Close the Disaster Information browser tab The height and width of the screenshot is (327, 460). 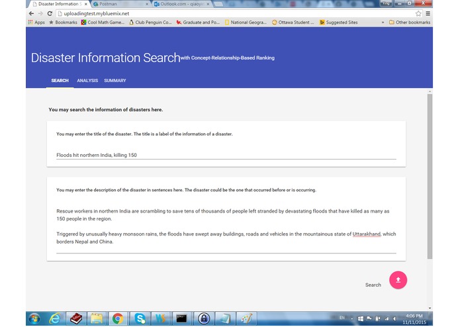pyautogui.click(x=85, y=4)
